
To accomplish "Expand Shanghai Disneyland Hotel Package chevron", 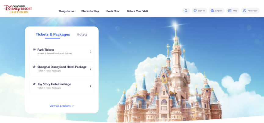I will click(91, 69).
